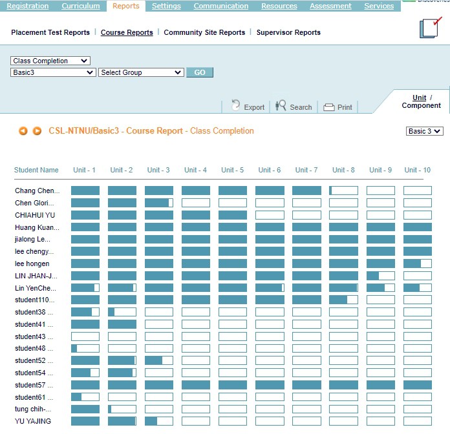Select the Unit view link

pos(419,98)
